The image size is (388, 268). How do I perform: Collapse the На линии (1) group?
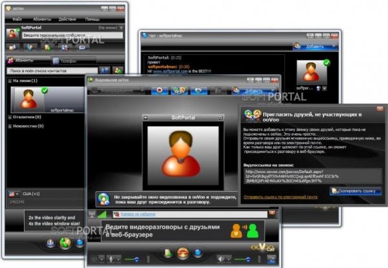coord(10,81)
